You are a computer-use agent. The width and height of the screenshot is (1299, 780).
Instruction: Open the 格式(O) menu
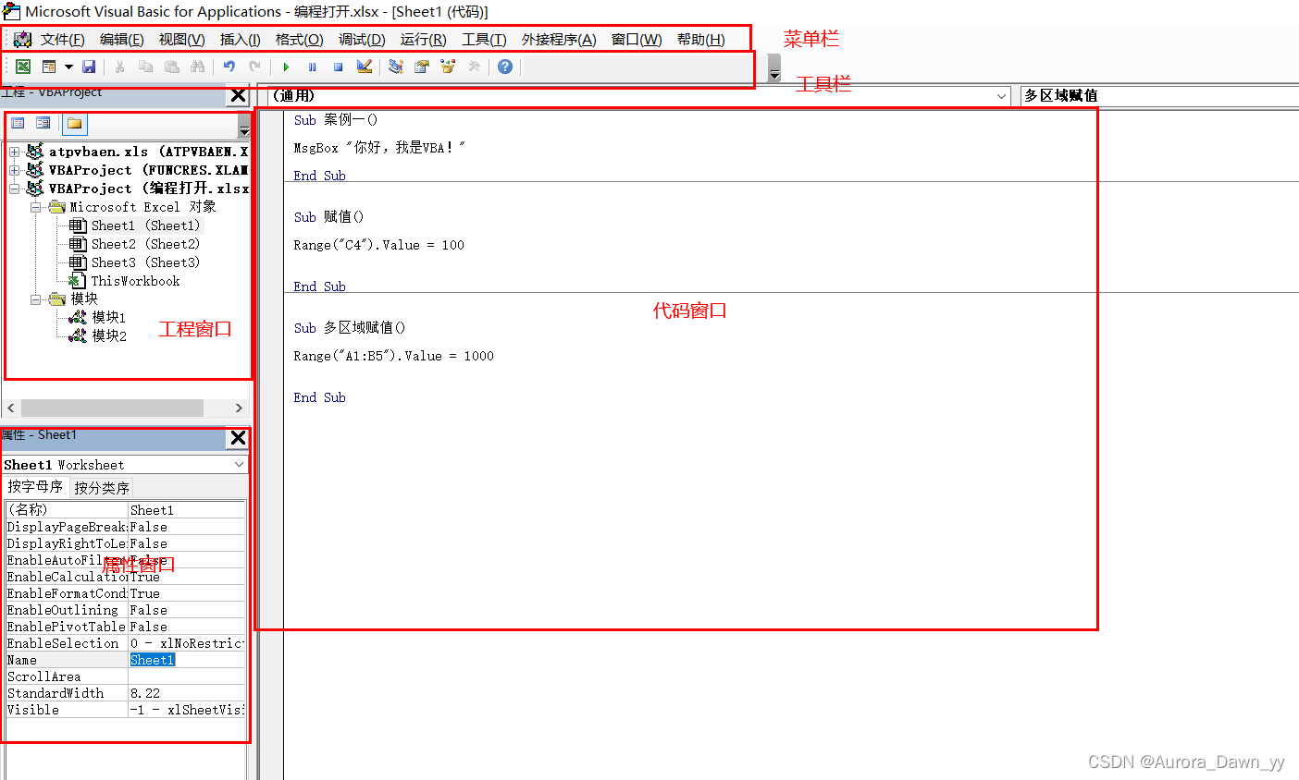coord(299,39)
